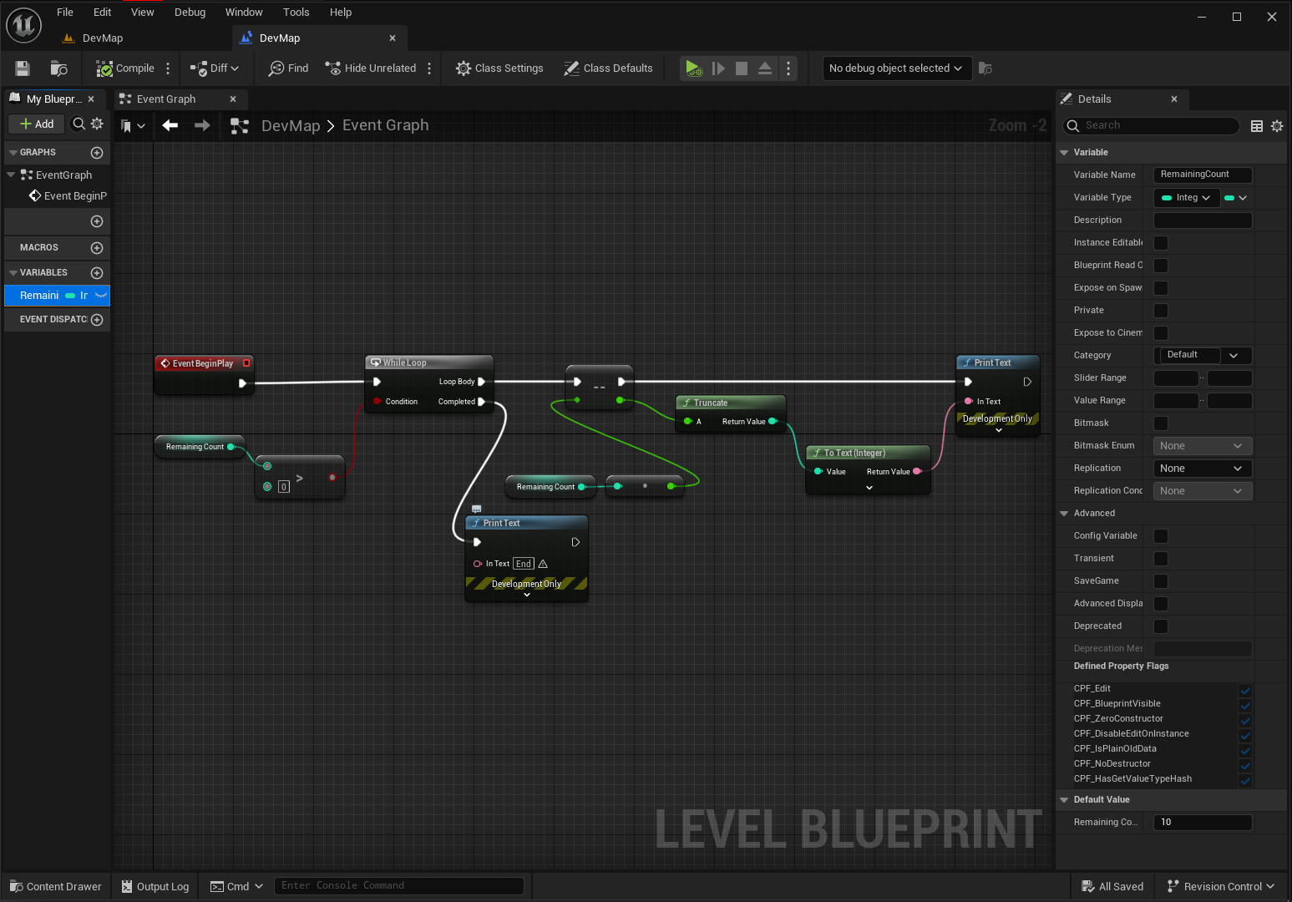This screenshot has height=902, width=1292.
Task: Open the Debug menu
Action: point(190,13)
